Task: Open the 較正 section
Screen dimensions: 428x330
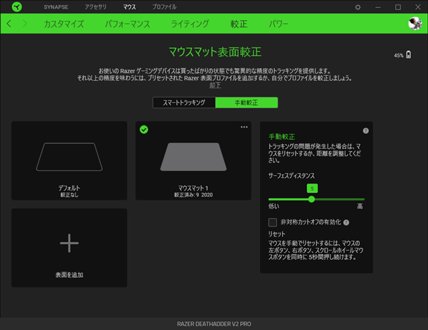Action: (239, 24)
